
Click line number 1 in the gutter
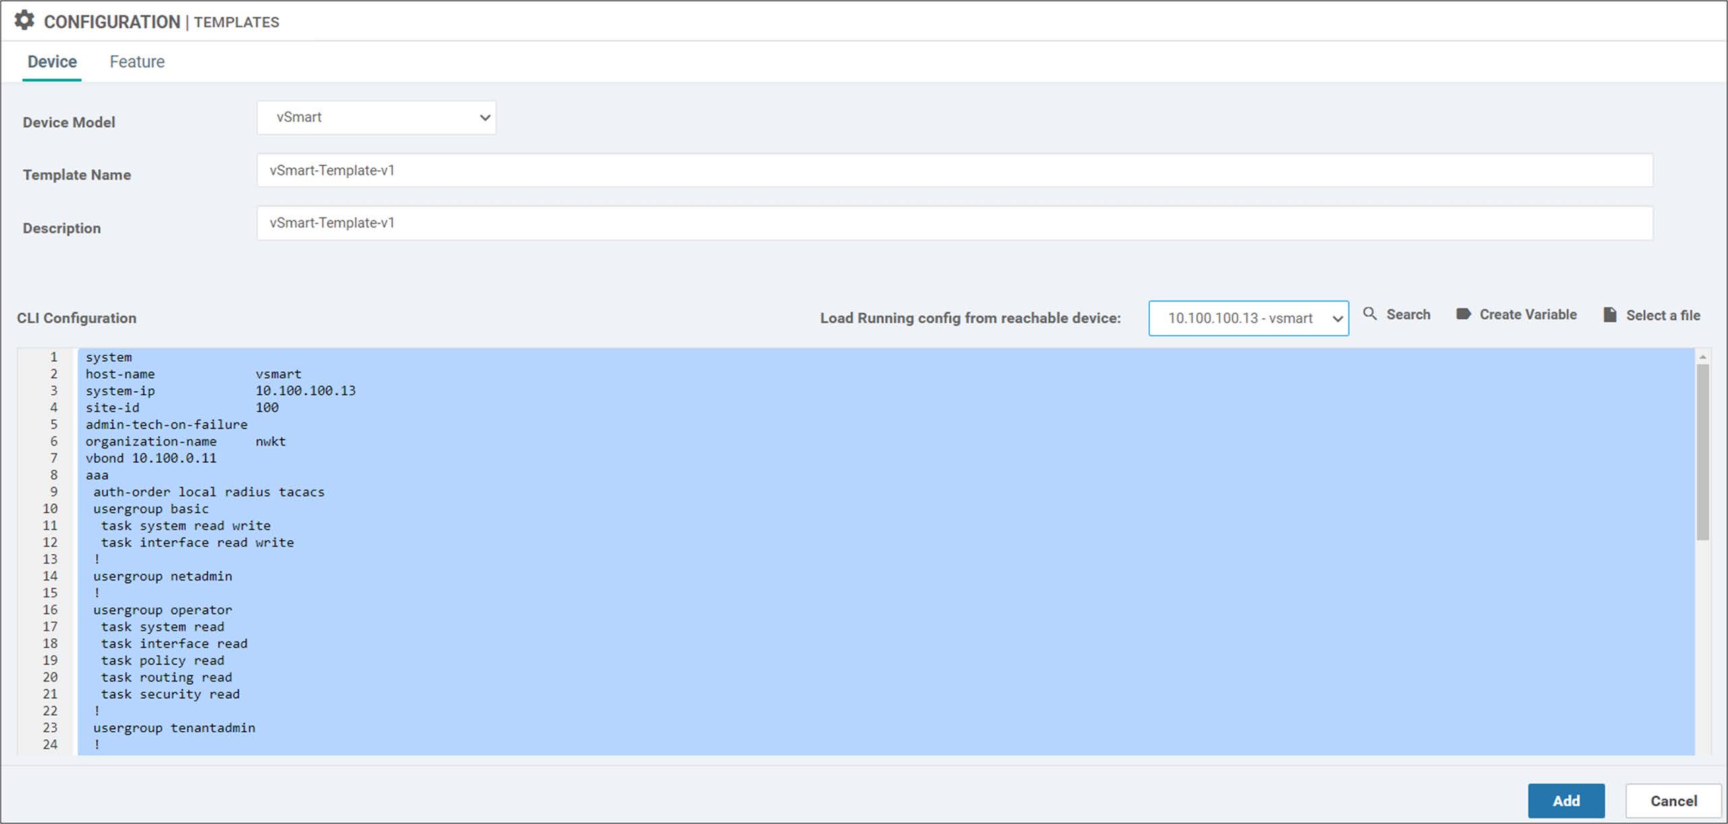(x=53, y=357)
